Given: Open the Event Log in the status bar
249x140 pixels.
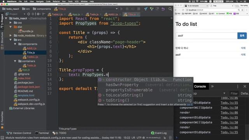Looking at the screenshot, I should (159, 133).
